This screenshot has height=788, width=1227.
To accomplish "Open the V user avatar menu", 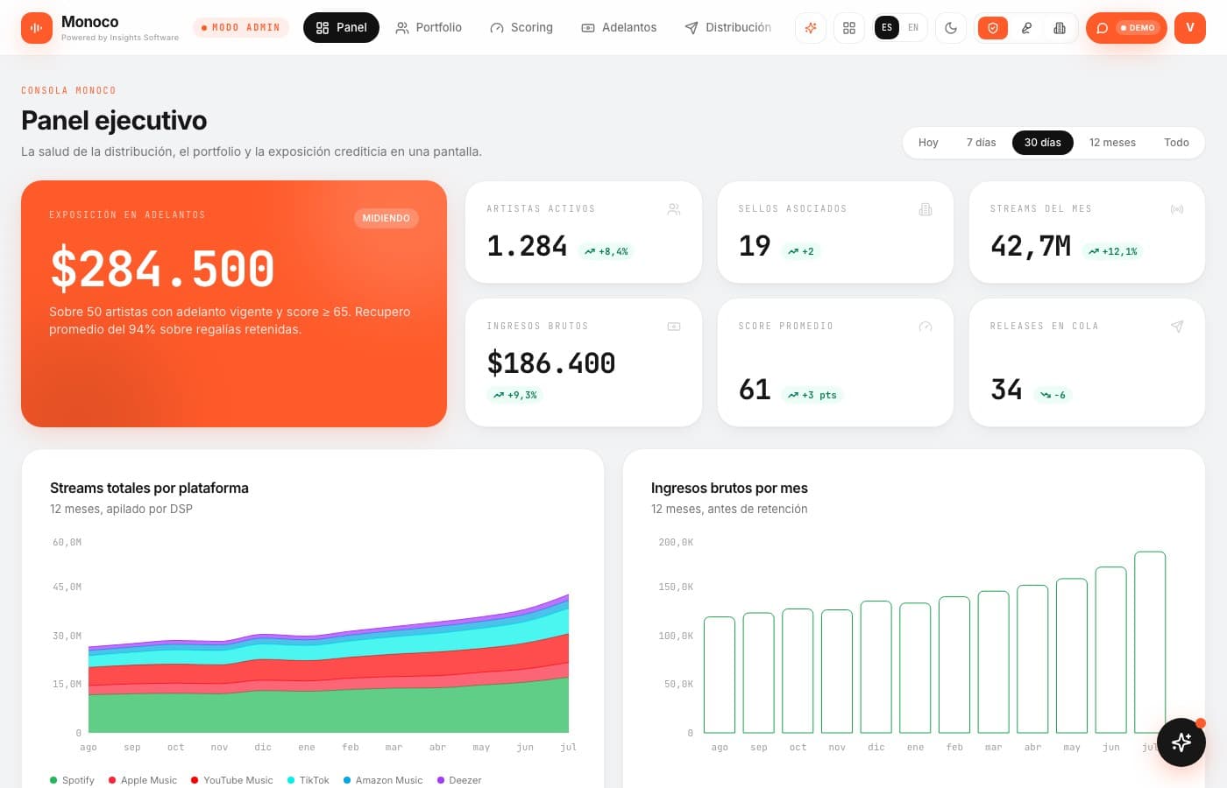I will click(1190, 28).
